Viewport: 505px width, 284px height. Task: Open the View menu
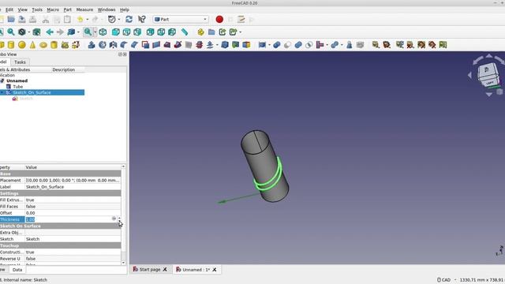[x=23, y=9]
